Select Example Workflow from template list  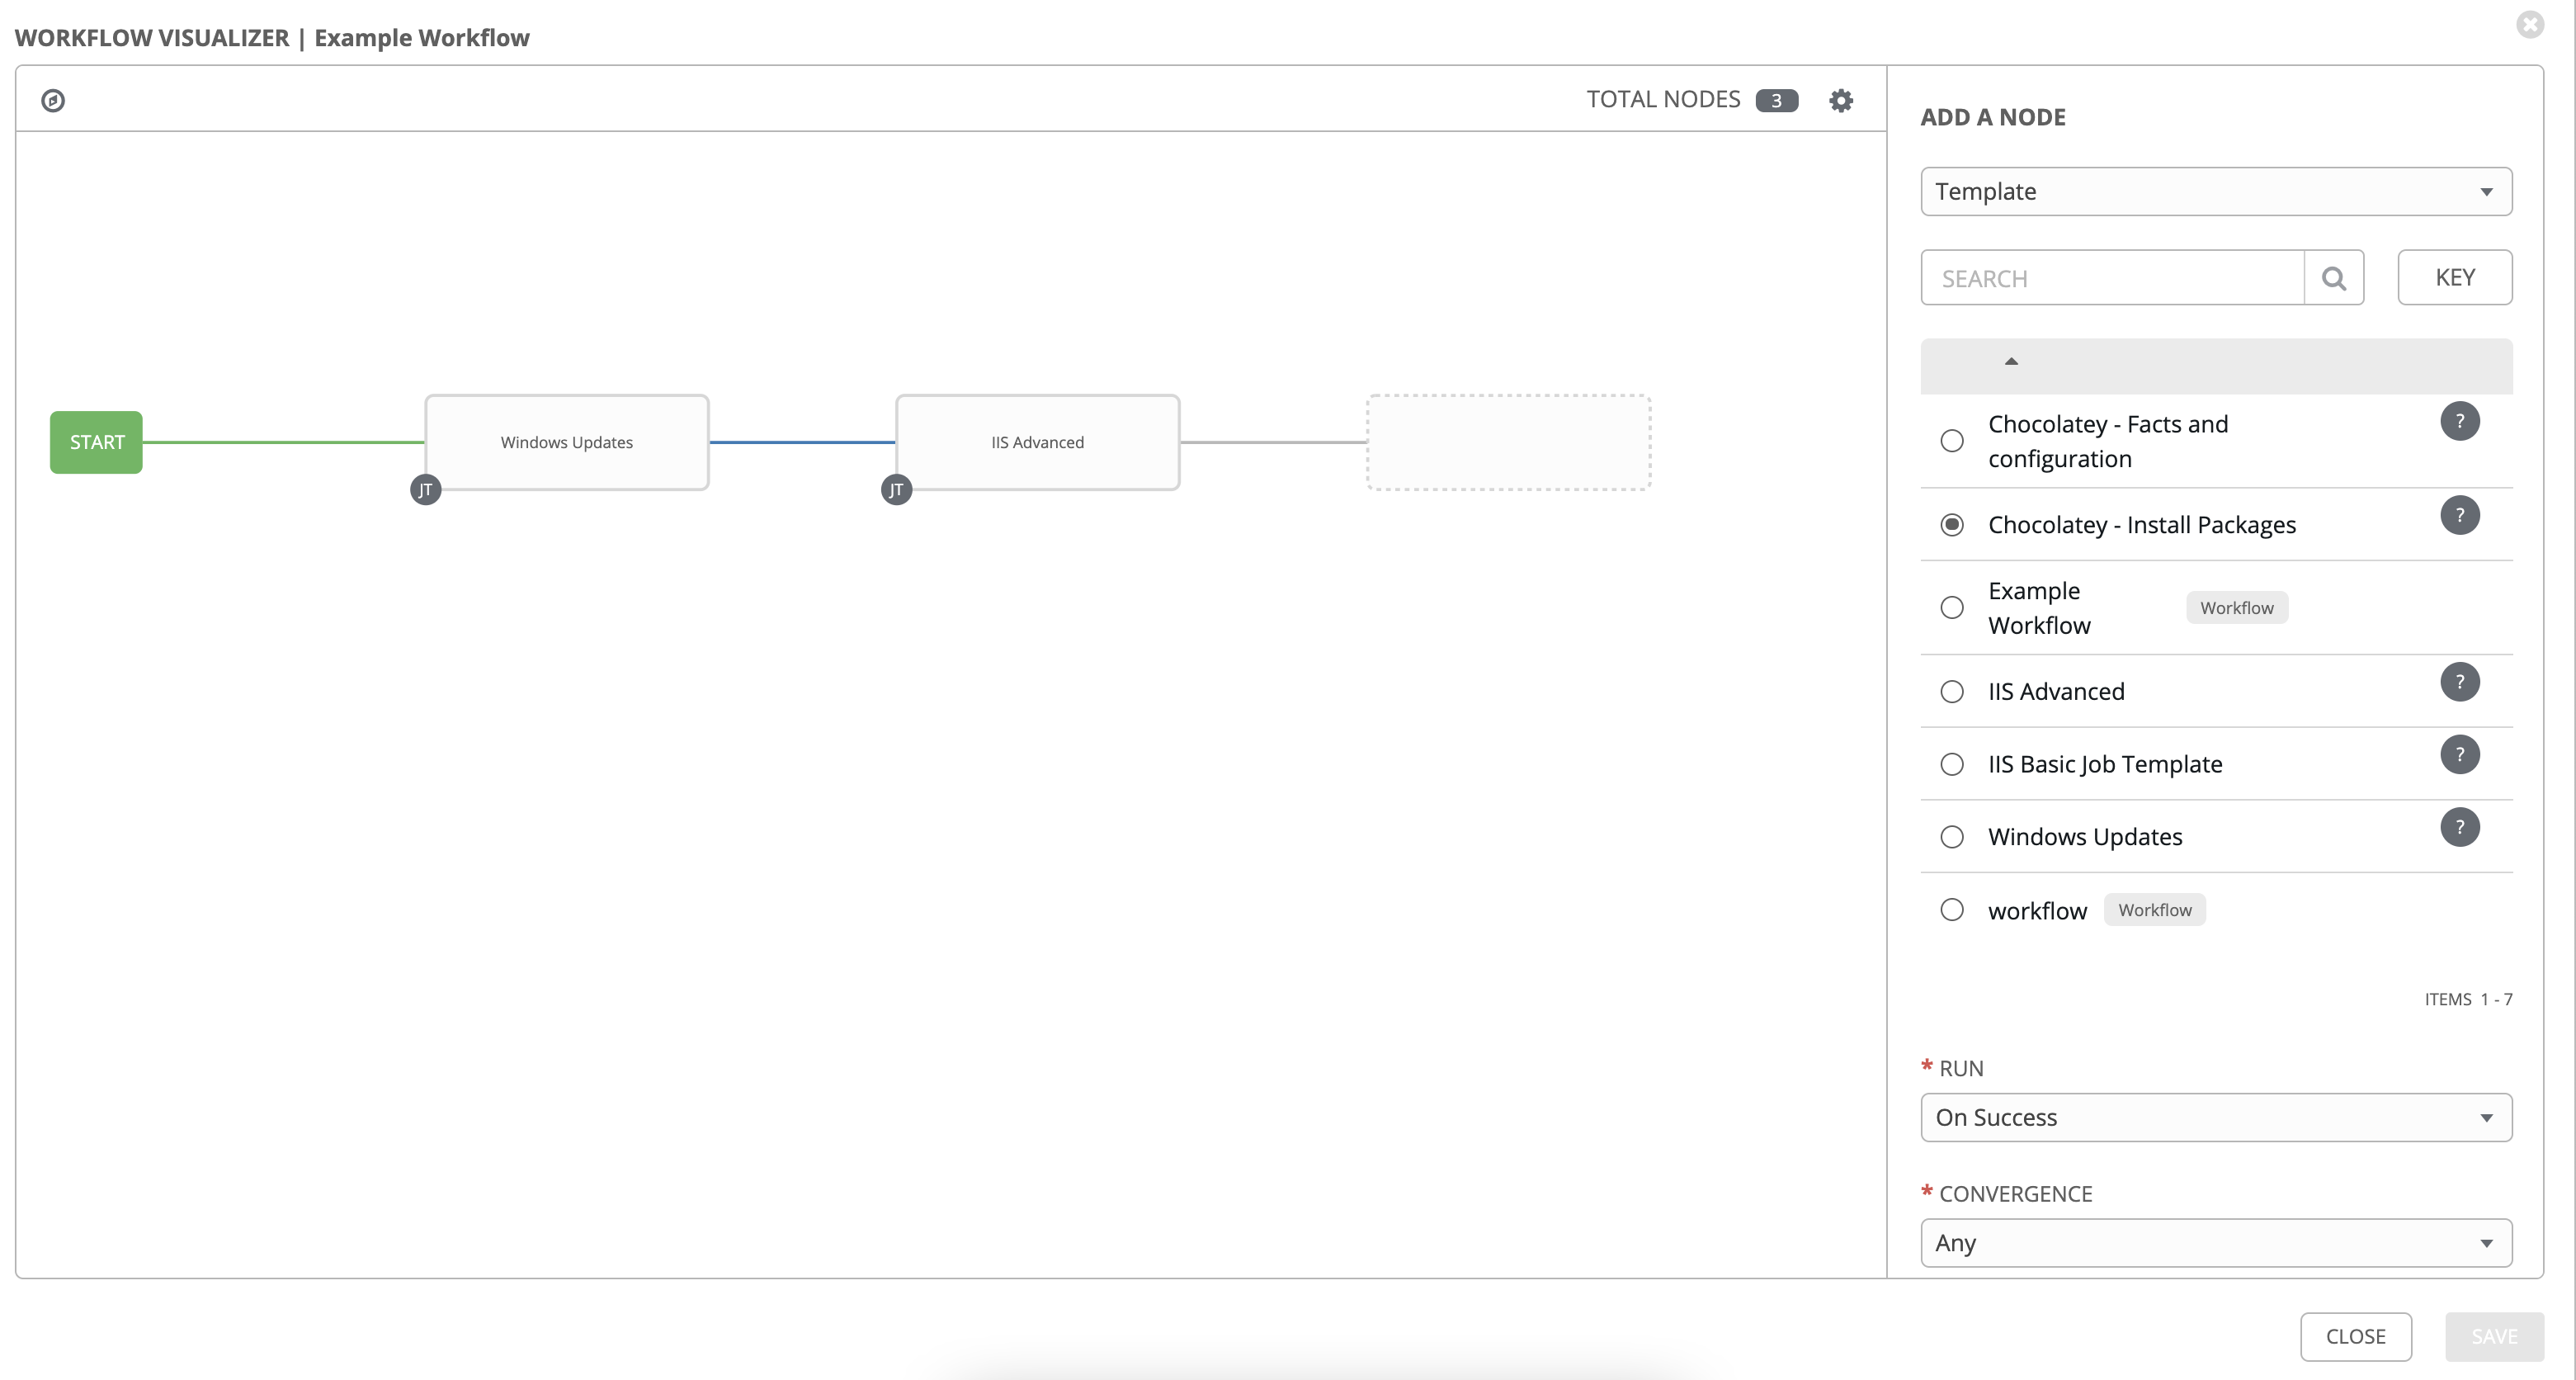[1951, 607]
